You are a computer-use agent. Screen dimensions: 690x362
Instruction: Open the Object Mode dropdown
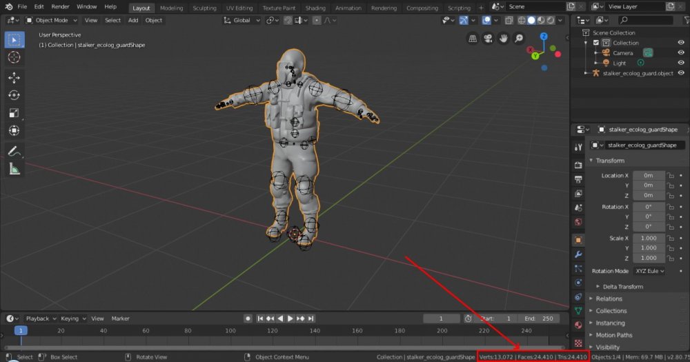click(52, 20)
